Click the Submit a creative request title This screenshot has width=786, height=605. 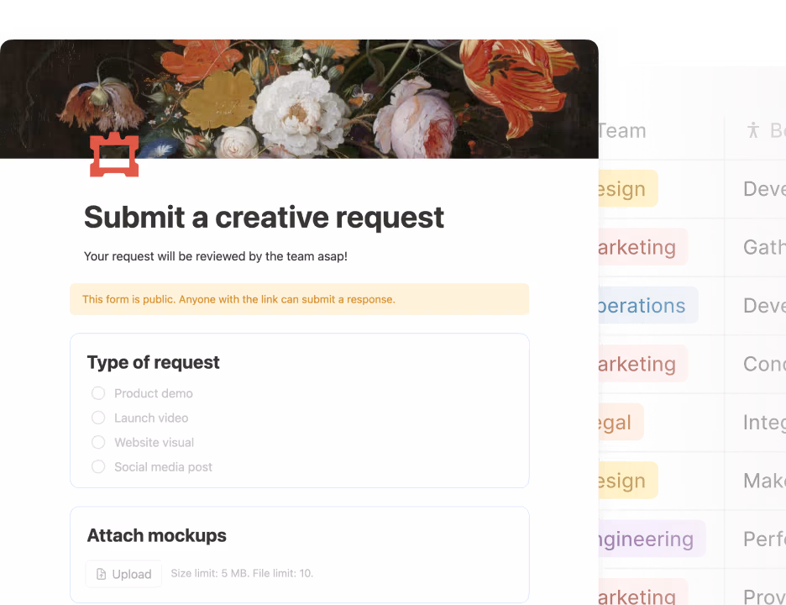[264, 218]
